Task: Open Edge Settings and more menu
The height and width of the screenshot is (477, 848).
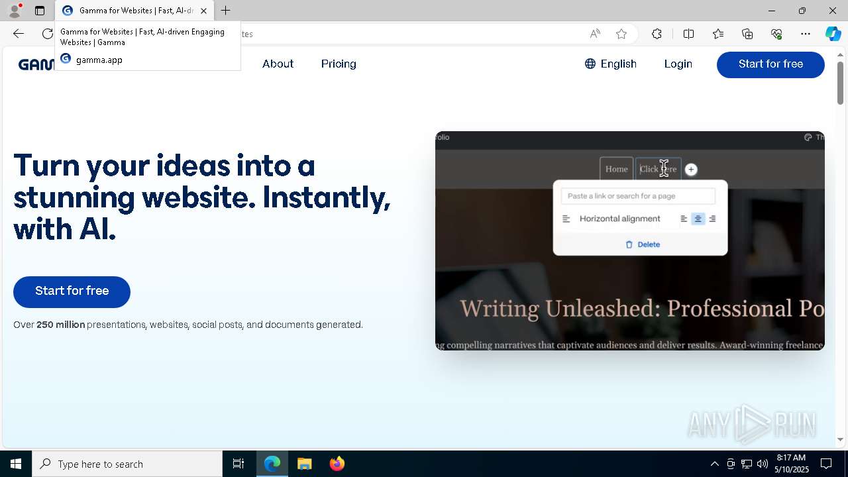Action: click(x=806, y=34)
